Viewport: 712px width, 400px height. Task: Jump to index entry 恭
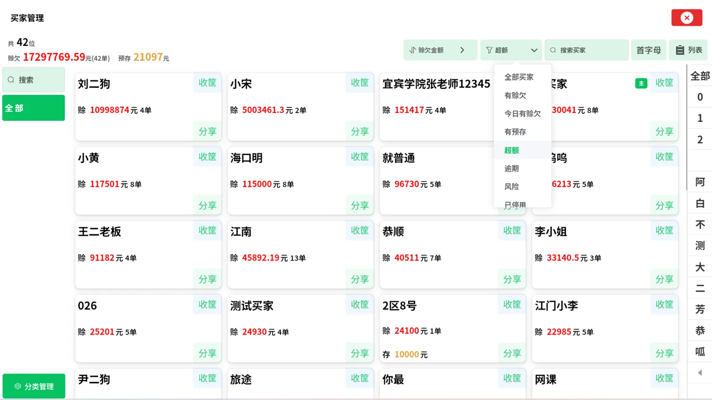point(700,330)
